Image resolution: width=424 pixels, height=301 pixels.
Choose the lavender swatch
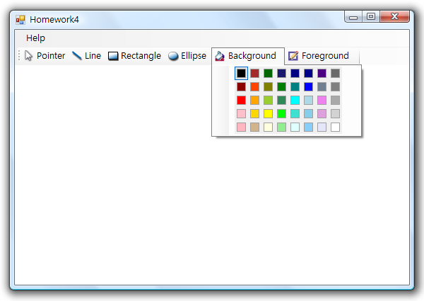tap(322, 127)
